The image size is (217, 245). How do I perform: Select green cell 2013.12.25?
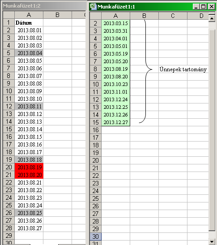(x=116, y=107)
